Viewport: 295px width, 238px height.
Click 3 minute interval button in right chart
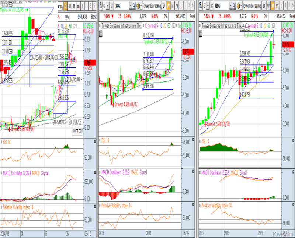[290, 6]
